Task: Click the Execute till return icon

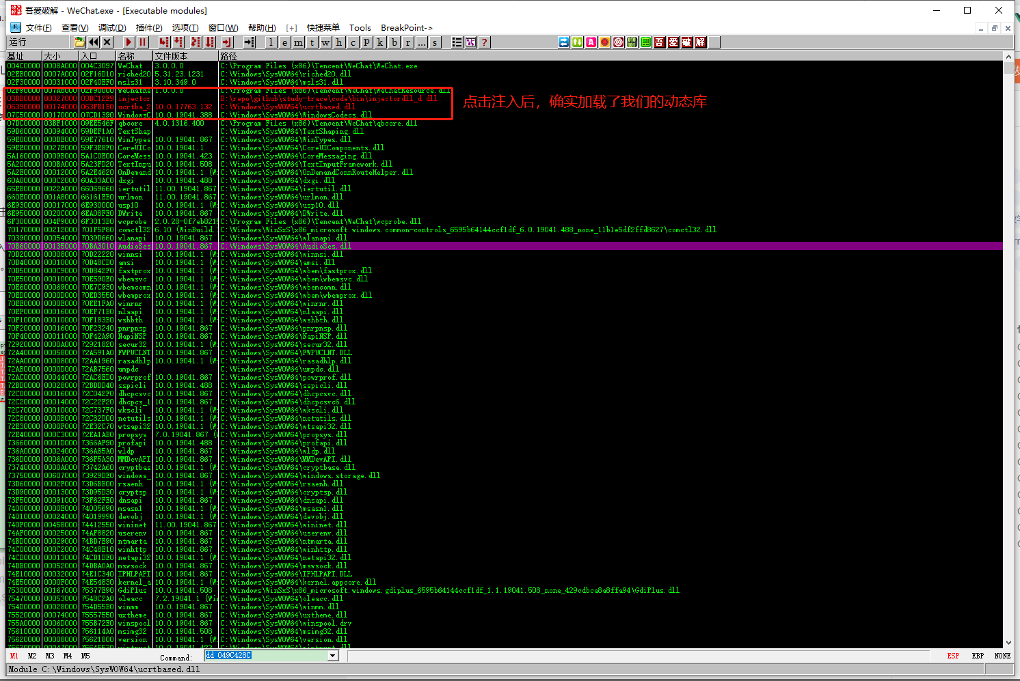Action: click(227, 42)
